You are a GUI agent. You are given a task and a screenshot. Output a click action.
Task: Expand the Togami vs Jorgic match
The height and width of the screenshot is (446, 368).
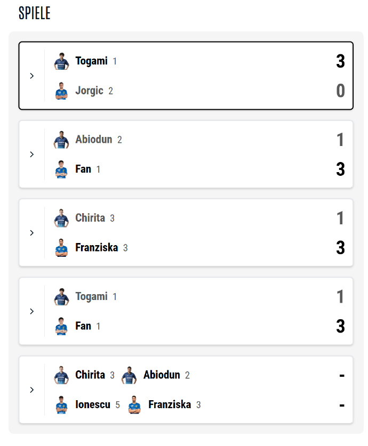point(32,76)
